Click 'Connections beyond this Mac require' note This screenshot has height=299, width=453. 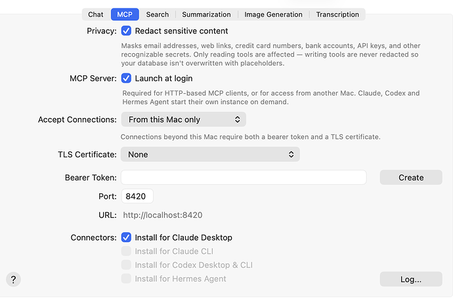pyautogui.click(x=251, y=137)
